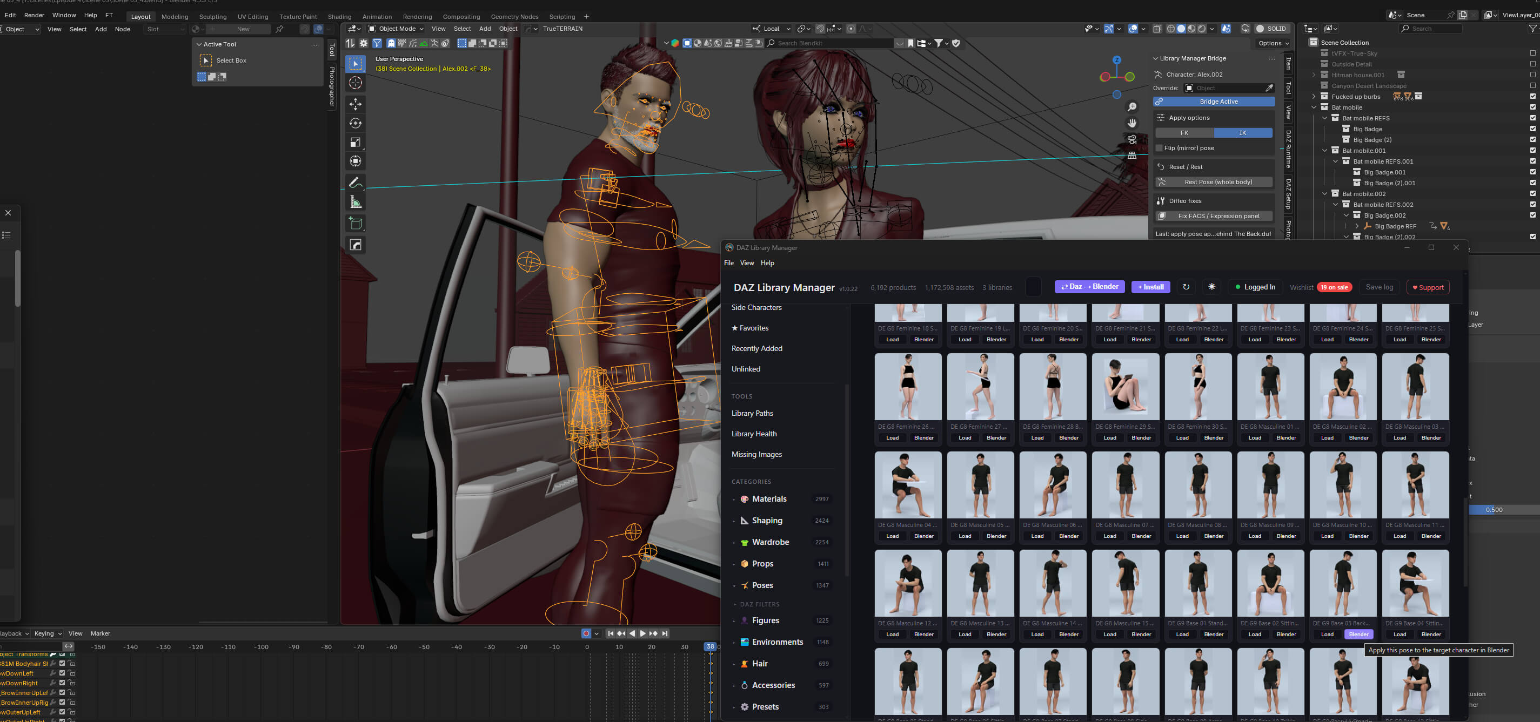1540x722 pixels.
Task: Activate the Scale tool in viewport toolbar
Action: 356,142
